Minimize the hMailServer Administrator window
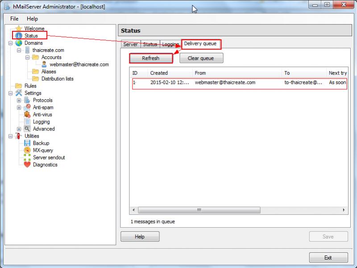The width and height of the screenshot is (357, 268). [x=315, y=5]
